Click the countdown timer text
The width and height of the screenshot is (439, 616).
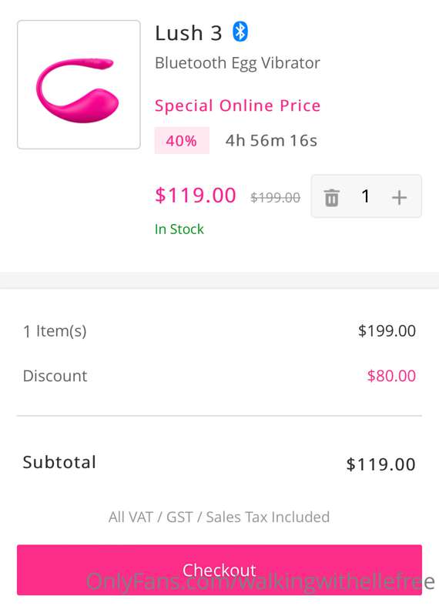(x=271, y=141)
